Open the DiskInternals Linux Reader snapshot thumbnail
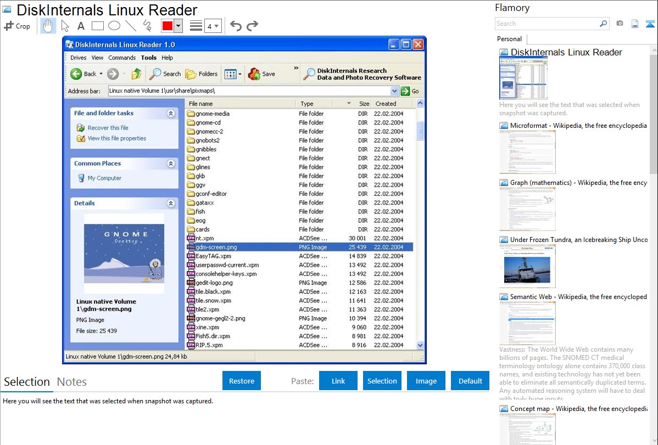Viewport: 658px width, 445px height. pos(523,78)
